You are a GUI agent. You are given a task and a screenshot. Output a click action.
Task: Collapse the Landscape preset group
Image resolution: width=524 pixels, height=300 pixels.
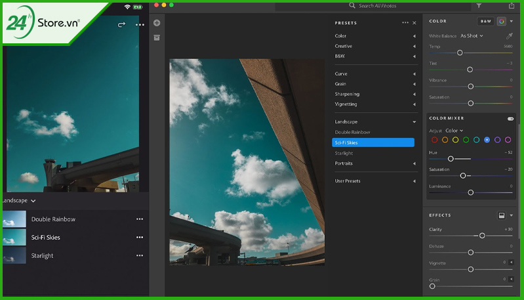(x=375, y=121)
